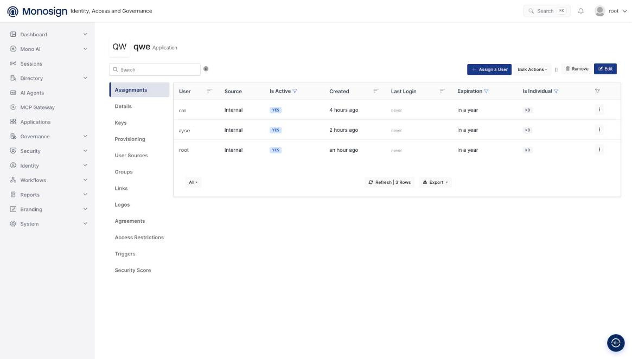This screenshot has width=632, height=359.
Task: Open the notifications bell
Action: pyautogui.click(x=581, y=11)
